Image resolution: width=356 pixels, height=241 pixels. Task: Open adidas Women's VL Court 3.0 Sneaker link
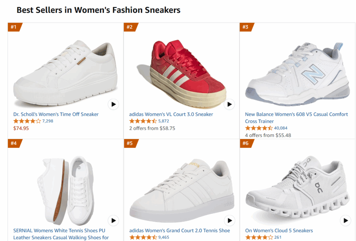171,114
